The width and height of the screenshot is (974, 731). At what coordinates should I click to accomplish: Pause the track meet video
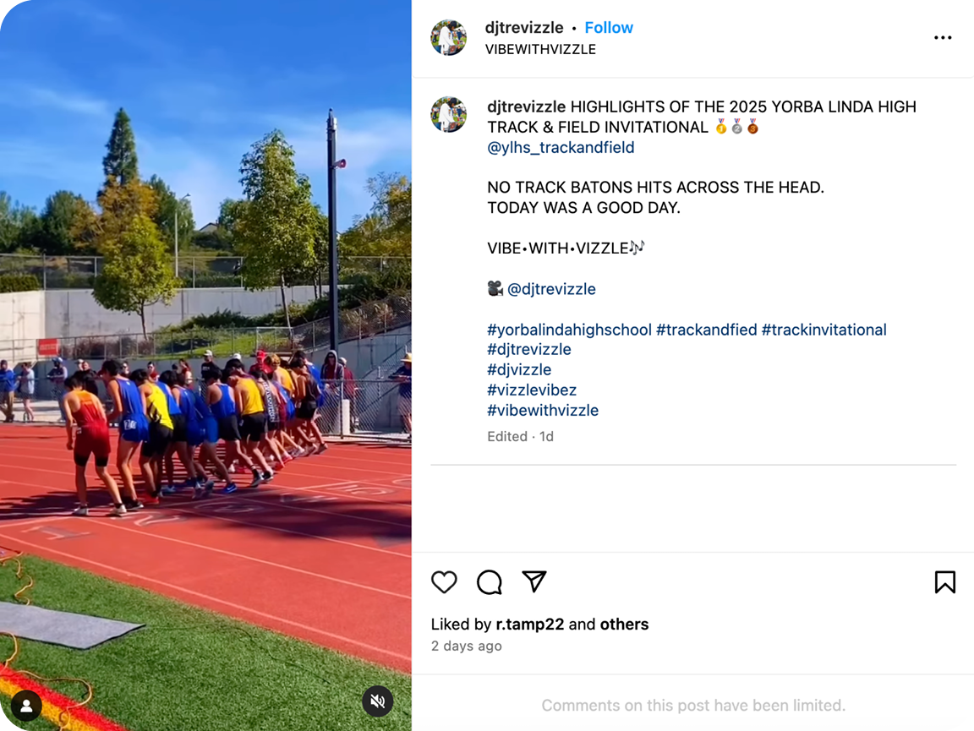[x=205, y=363]
